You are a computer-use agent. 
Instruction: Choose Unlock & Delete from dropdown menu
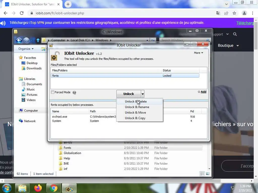pyautogui.click(x=140, y=102)
